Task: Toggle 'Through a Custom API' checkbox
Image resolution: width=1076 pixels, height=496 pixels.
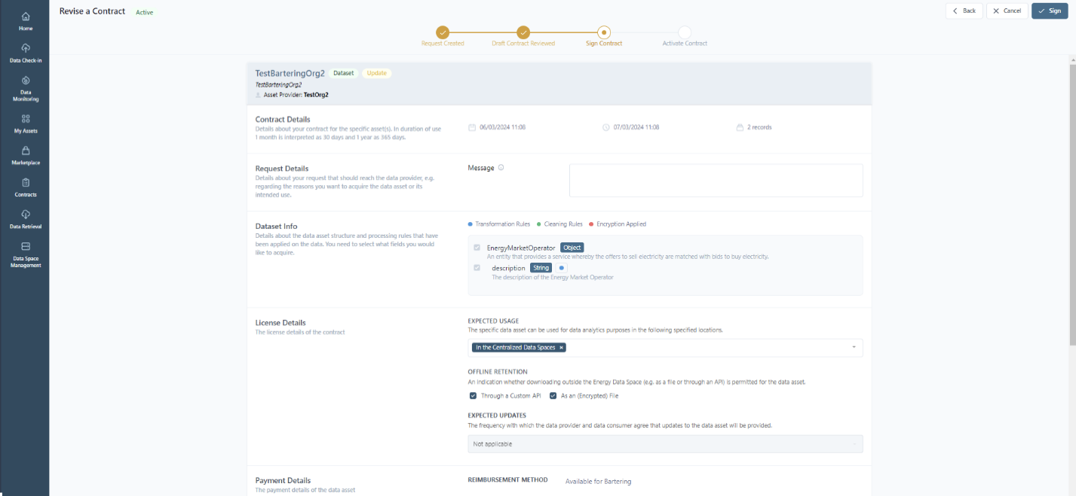Action: pyautogui.click(x=473, y=396)
